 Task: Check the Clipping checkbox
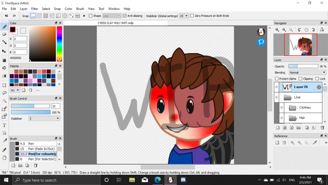[301, 79]
